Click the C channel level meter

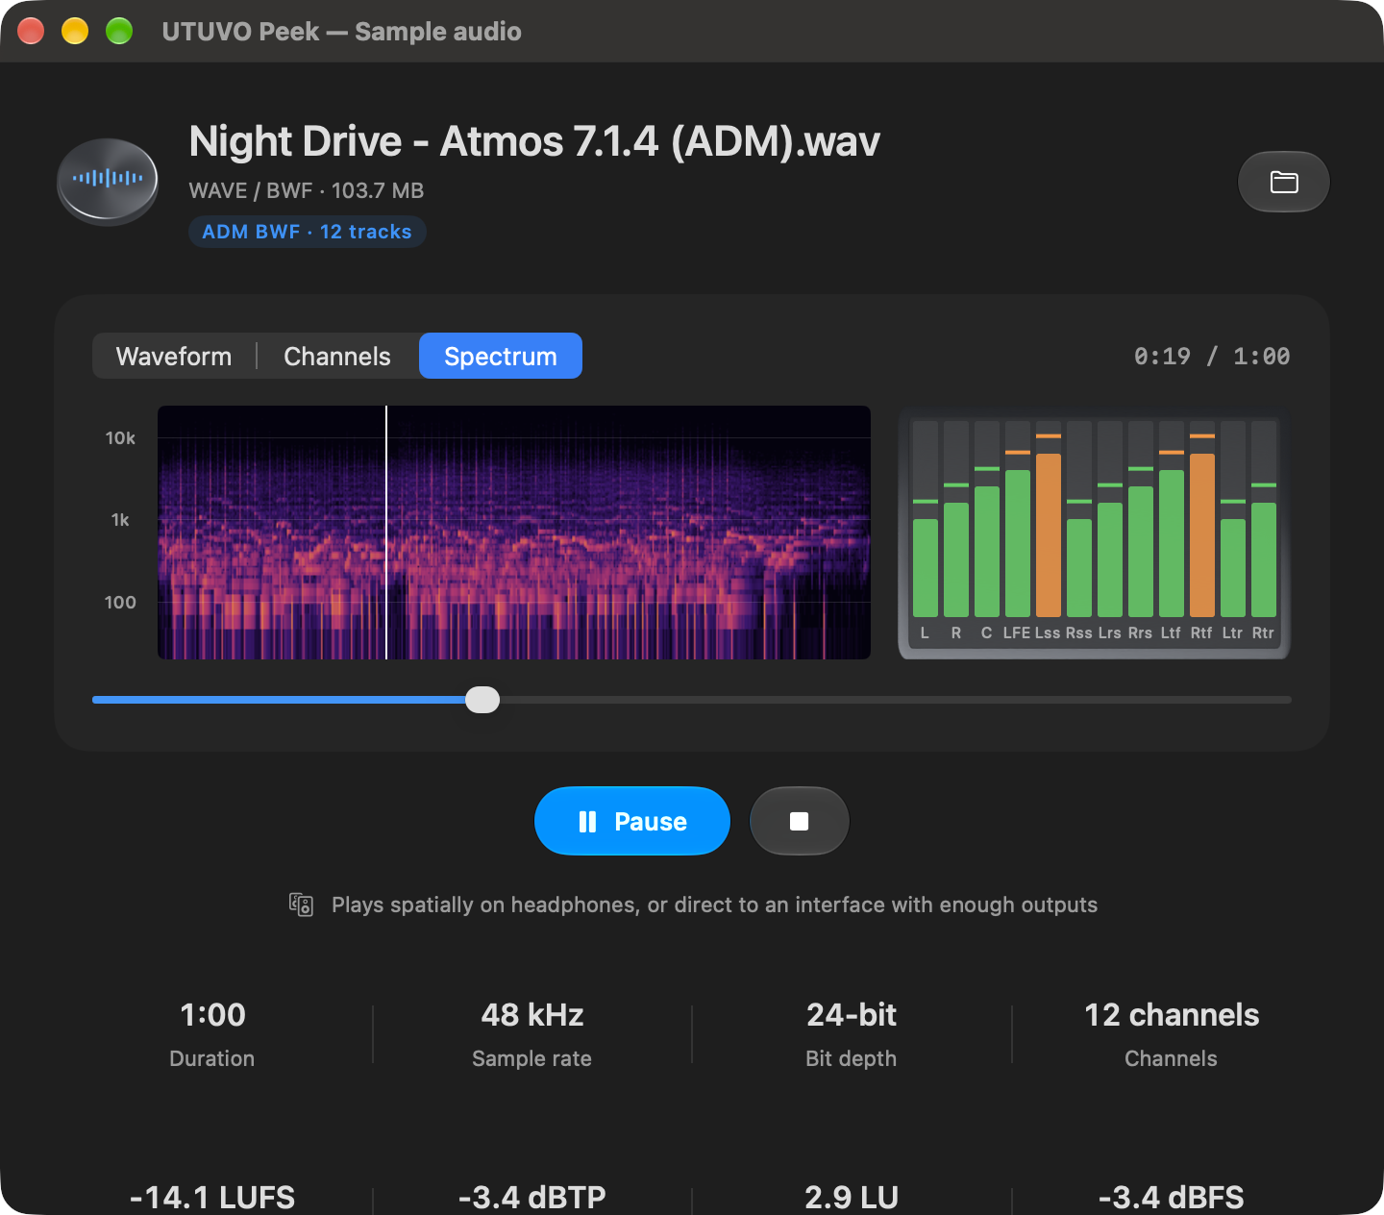pos(987,519)
